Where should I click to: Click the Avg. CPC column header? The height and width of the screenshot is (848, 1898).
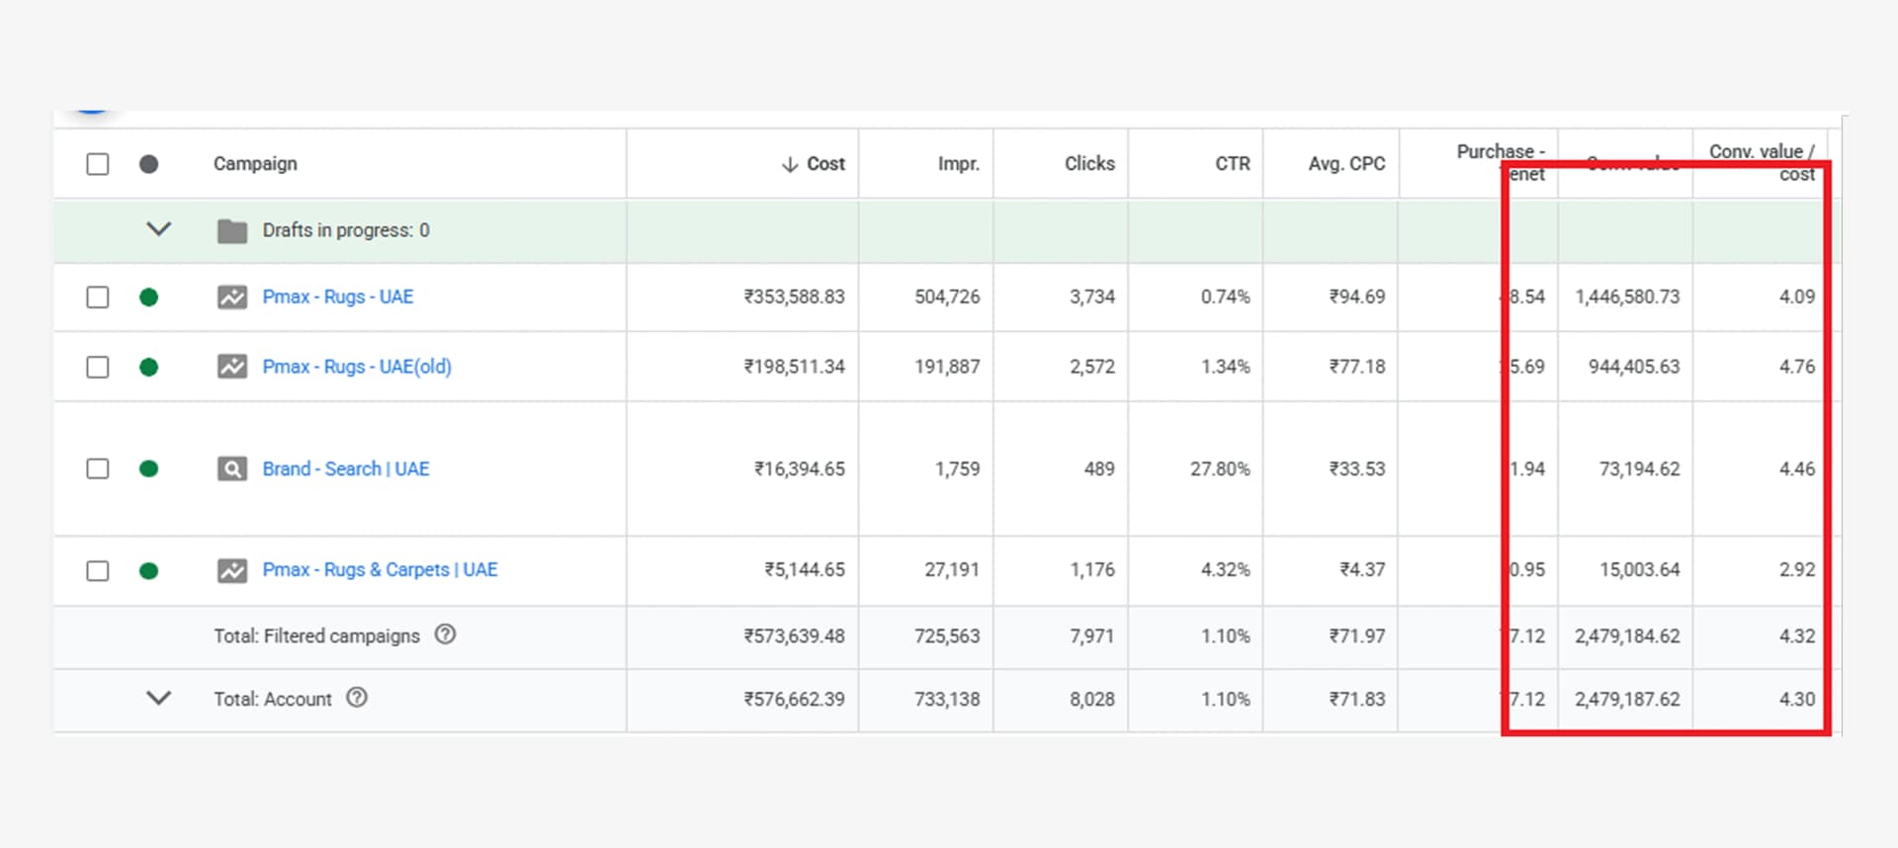pos(1345,164)
